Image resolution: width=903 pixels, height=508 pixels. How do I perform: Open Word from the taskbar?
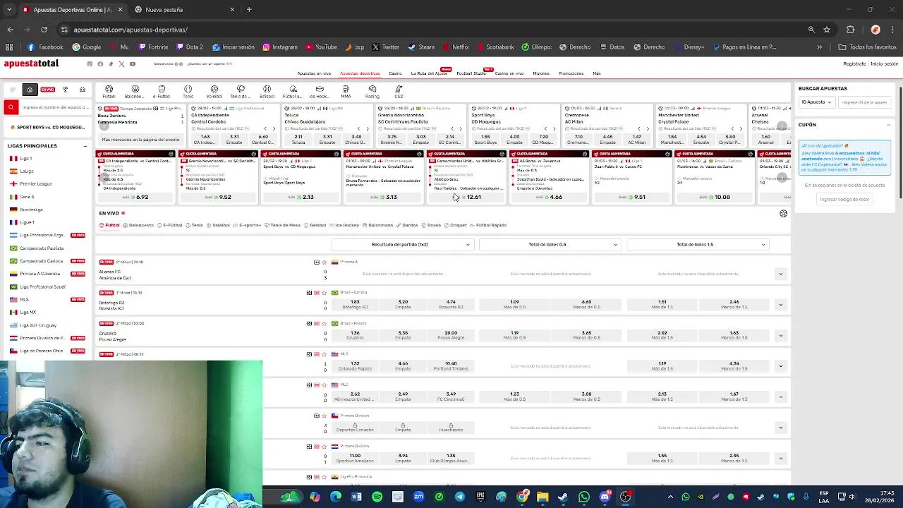[x=356, y=497]
